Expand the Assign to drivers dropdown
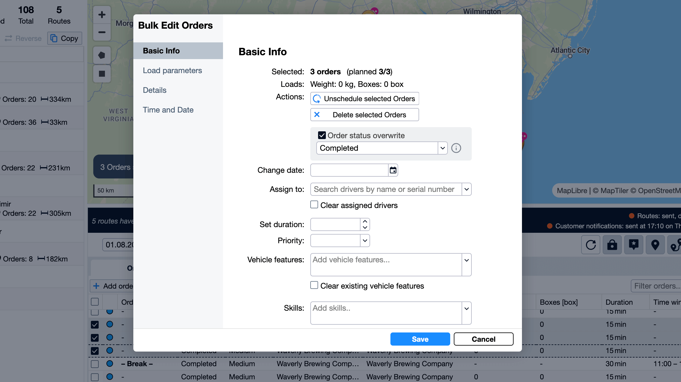This screenshot has width=681, height=382. [466, 189]
